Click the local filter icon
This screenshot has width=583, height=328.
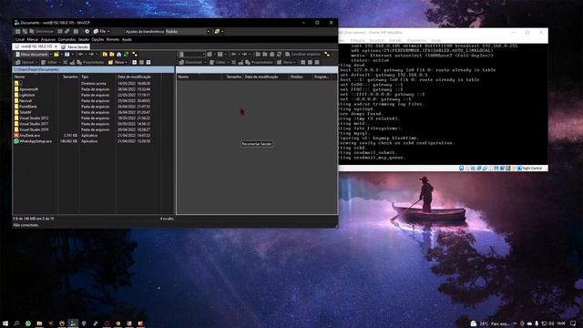(66, 55)
